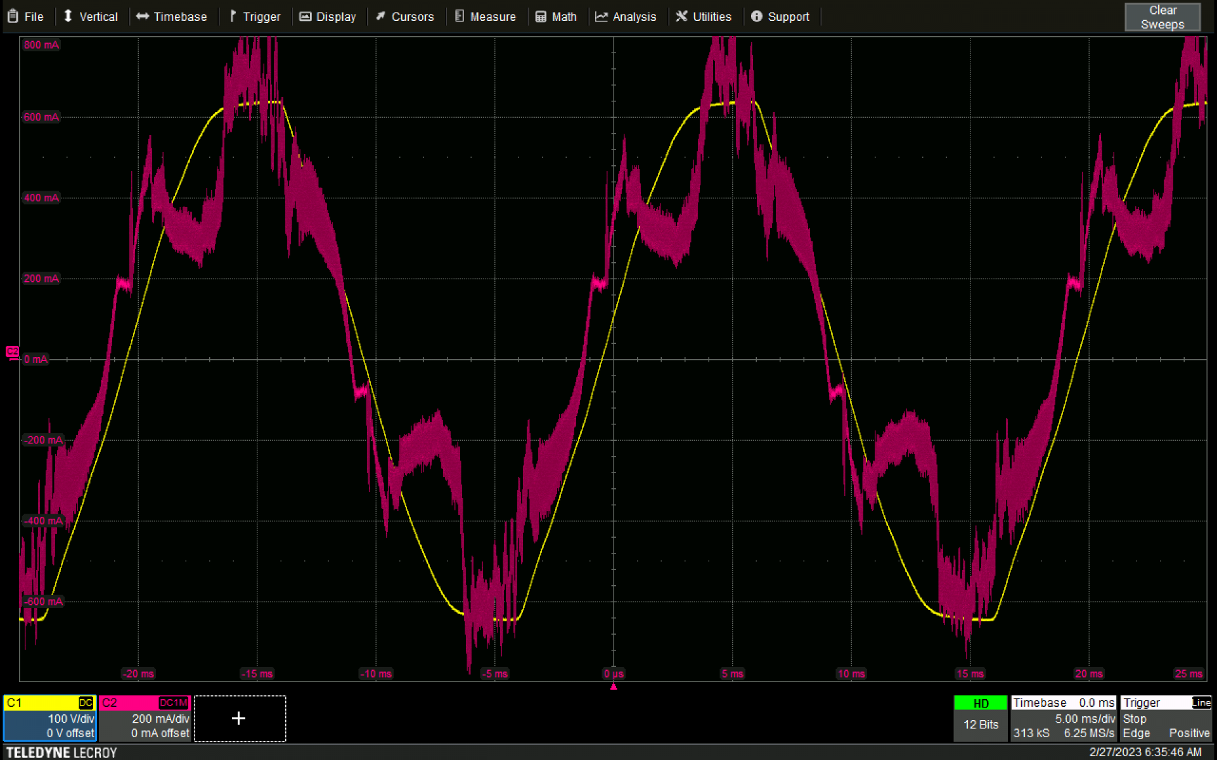Open the C1 channel descriptor box
The image size is (1217, 760).
[50, 718]
